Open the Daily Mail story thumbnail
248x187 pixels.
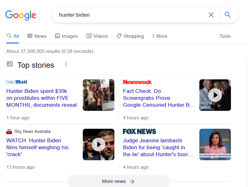click(99, 95)
